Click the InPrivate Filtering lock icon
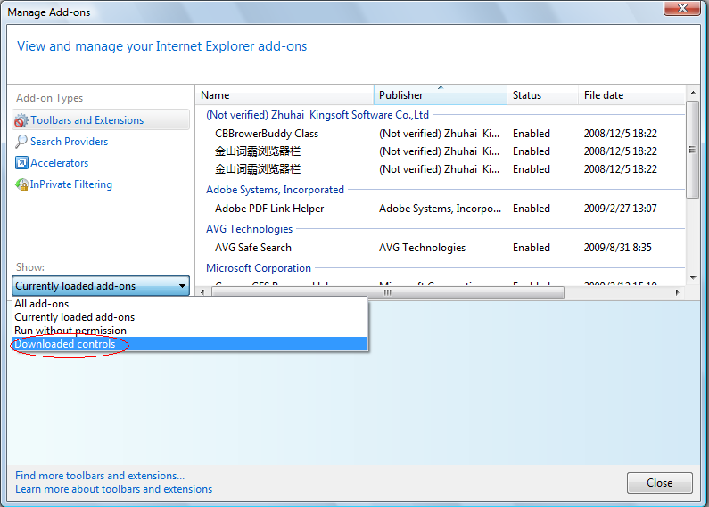This screenshot has width=709, height=507. tap(21, 184)
